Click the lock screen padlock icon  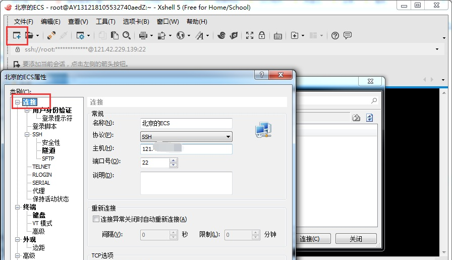[262, 35]
